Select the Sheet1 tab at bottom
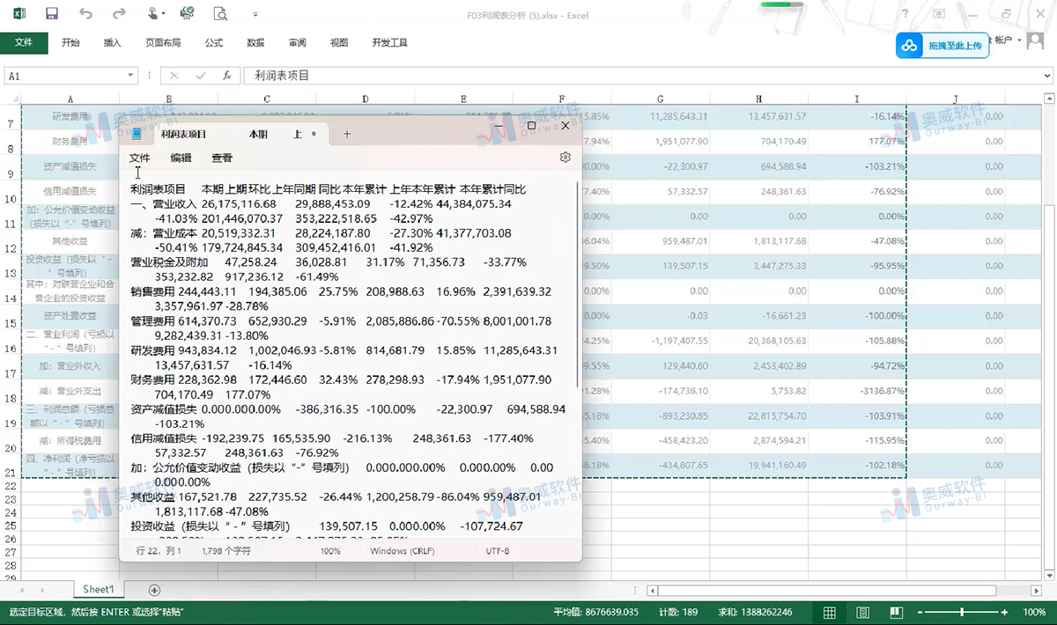Screen dimensions: 1057x625 97,589
